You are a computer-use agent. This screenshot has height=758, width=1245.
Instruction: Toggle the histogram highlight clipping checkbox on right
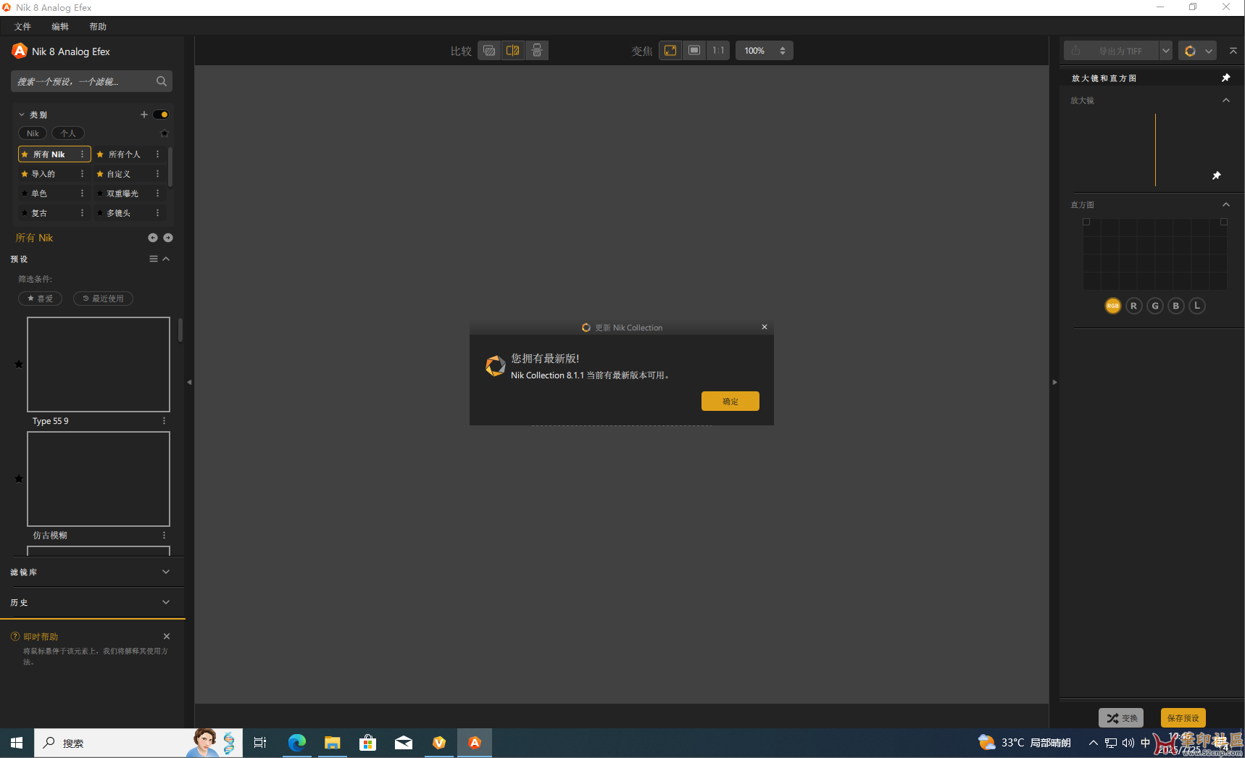tap(1224, 222)
